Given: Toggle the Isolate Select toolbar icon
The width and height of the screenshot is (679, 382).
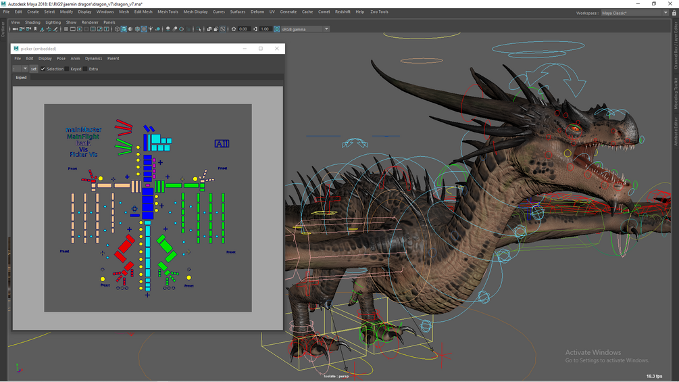Looking at the screenshot, I should (200, 29).
